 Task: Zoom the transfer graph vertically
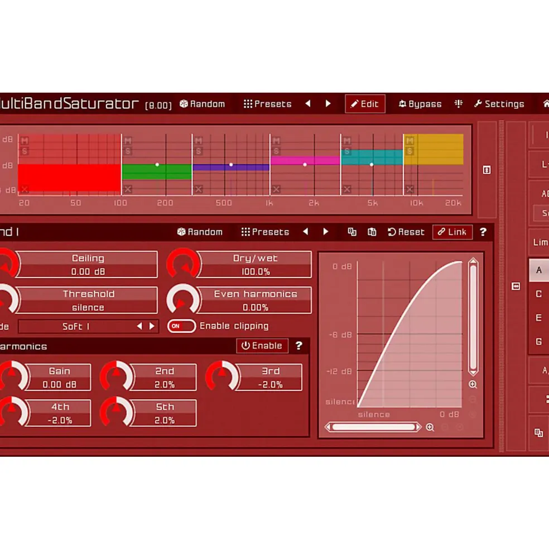473,385
